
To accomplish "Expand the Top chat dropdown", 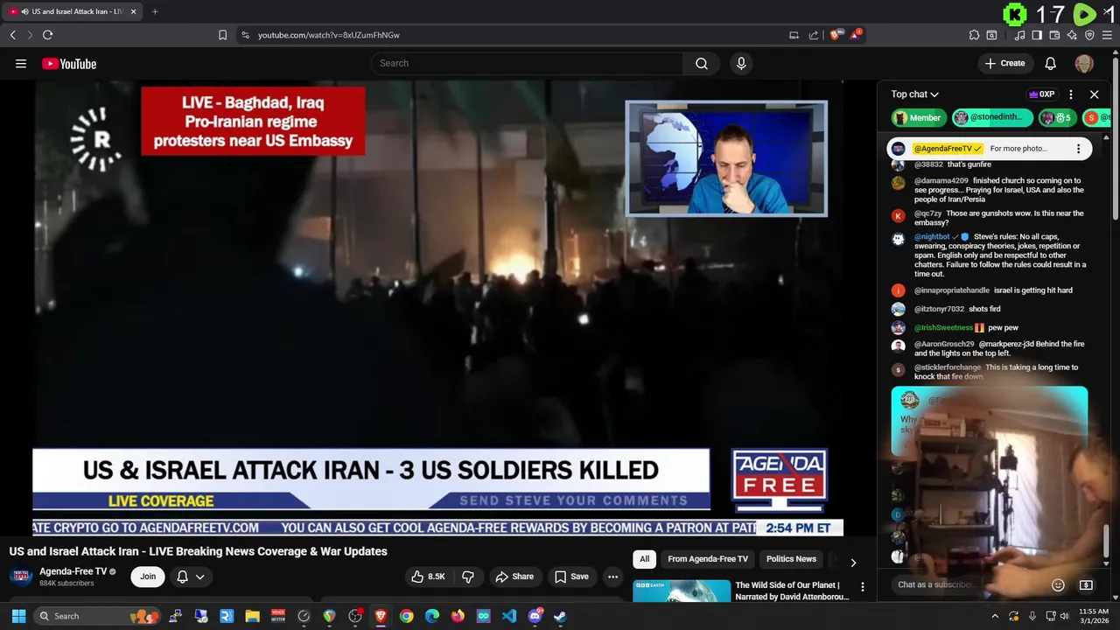I will (x=914, y=94).
